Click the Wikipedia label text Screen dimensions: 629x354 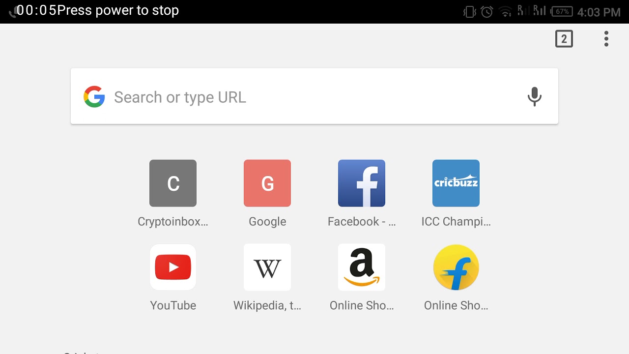click(267, 305)
